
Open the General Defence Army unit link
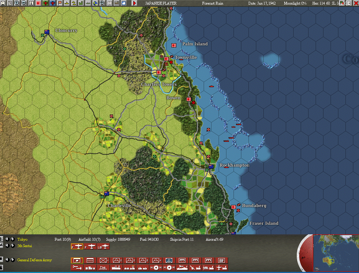(34, 260)
